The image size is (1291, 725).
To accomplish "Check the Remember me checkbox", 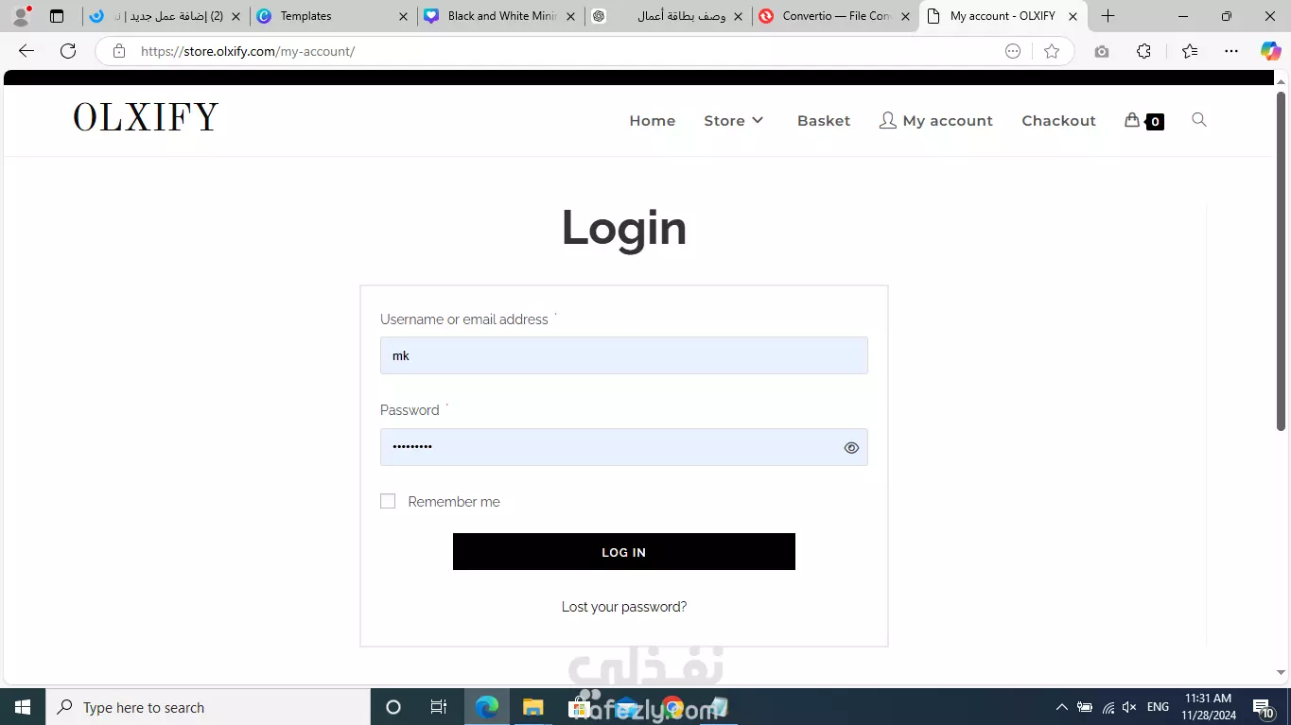I will pos(388,501).
